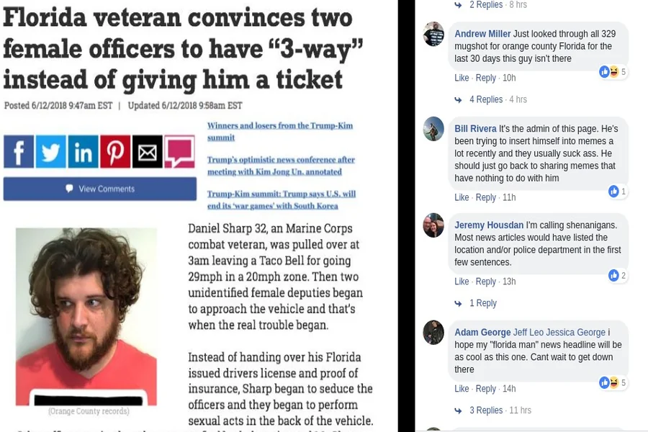Image resolution: width=648 pixels, height=432 pixels.
Task: Like Bill Rivera's comment
Action: pyautogui.click(x=462, y=197)
